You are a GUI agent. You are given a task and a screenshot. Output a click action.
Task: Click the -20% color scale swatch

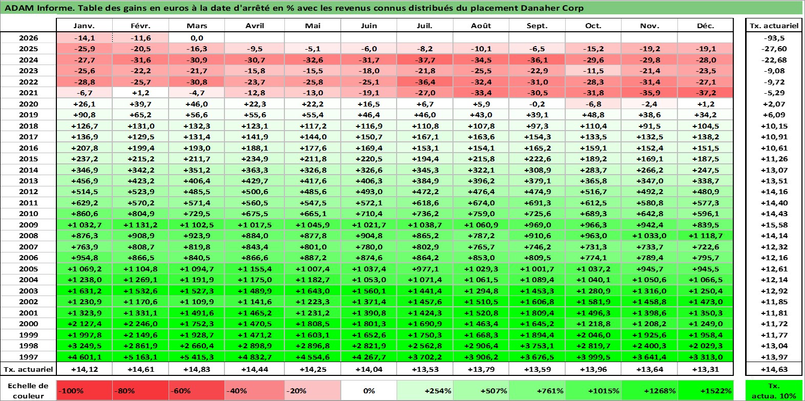coord(313,391)
